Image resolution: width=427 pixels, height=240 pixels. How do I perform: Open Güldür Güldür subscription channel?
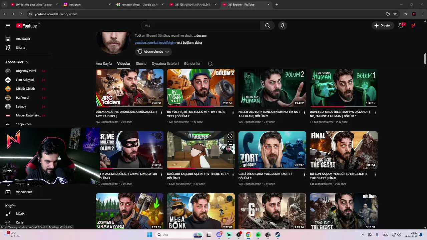[x=25, y=89]
